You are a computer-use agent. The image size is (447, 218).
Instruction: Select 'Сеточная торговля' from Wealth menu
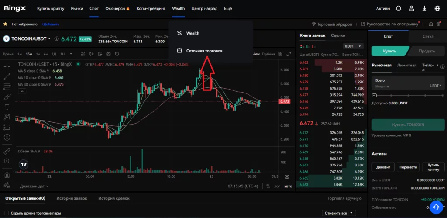click(x=204, y=51)
